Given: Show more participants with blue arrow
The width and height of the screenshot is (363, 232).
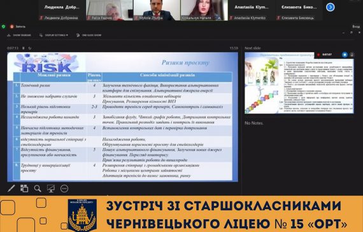Looking at the screenshot, I should [331, 7].
